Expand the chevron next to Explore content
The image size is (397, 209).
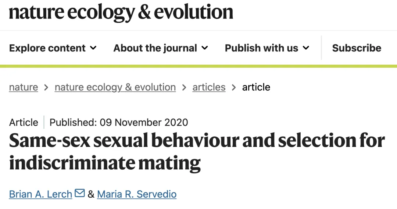point(93,48)
